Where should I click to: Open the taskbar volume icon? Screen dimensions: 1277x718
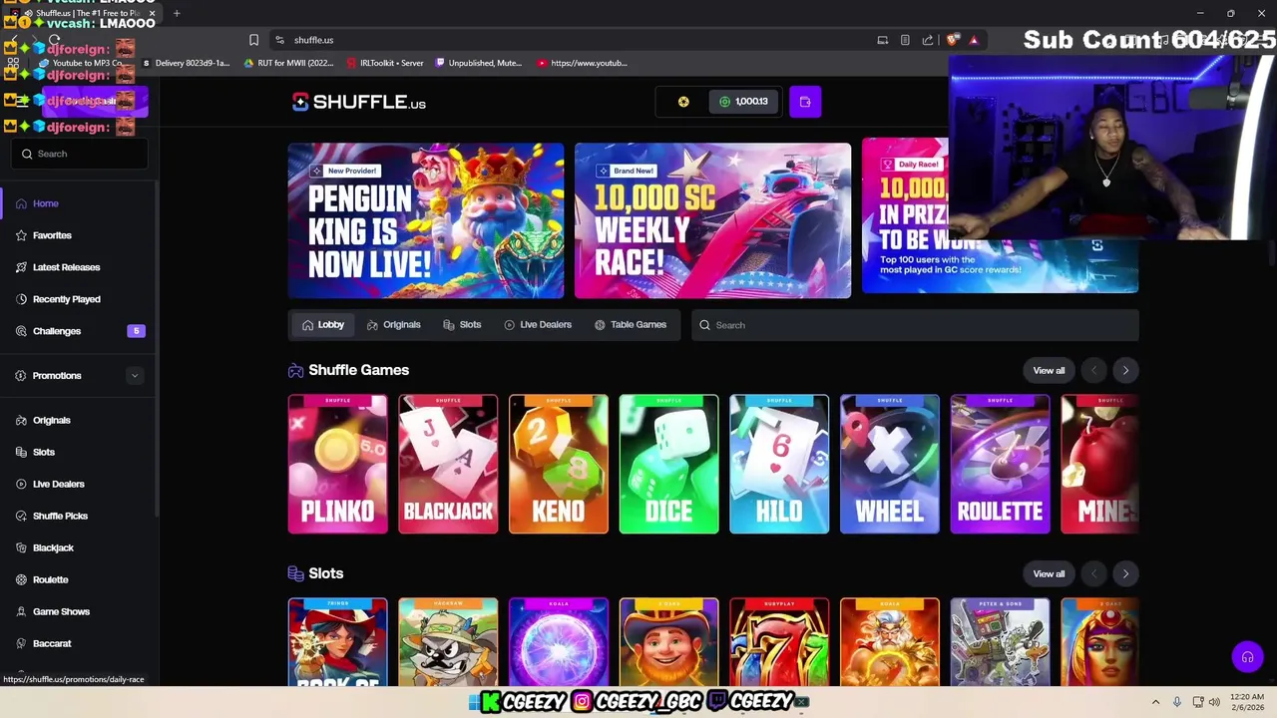(x=1214, y=702)
